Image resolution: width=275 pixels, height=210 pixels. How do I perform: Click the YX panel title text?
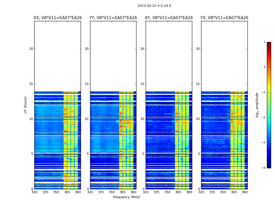pos(224,18)
